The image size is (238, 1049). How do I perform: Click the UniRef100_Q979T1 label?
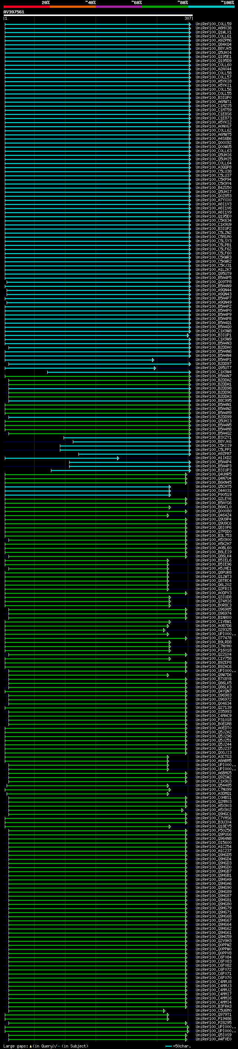coord(213,1014)
